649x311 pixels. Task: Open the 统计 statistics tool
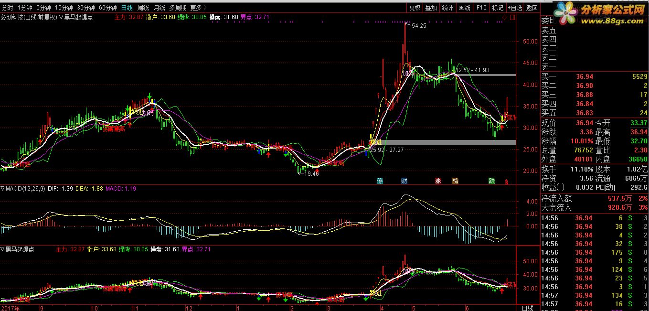tap(447, 8)
